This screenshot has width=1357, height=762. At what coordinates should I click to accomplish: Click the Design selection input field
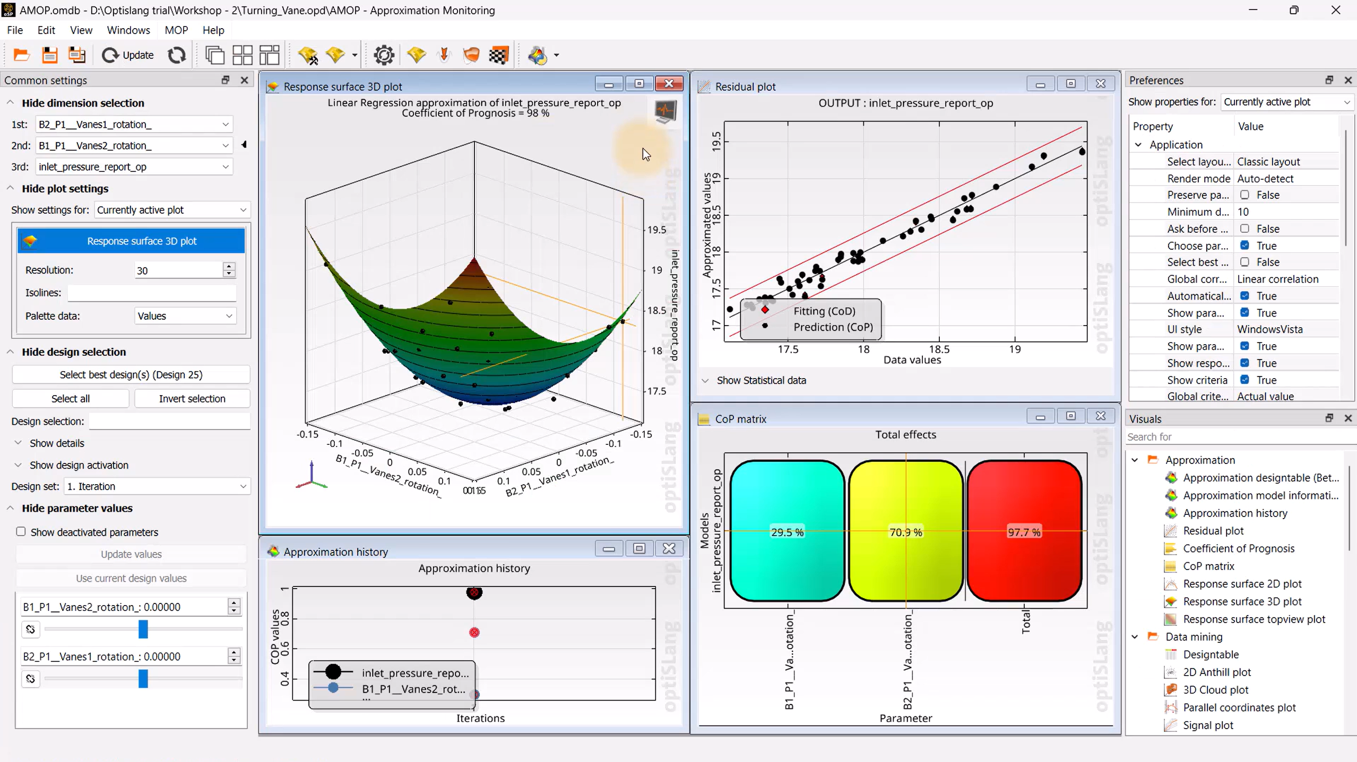coord(169,421)
